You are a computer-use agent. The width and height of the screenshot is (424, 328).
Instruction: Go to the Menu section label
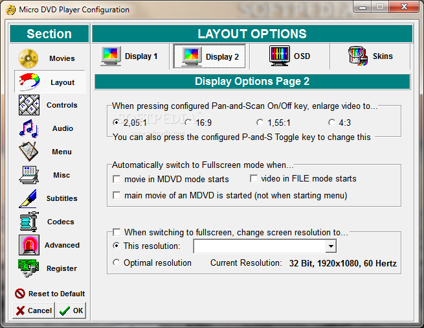(x=62, y=152)
